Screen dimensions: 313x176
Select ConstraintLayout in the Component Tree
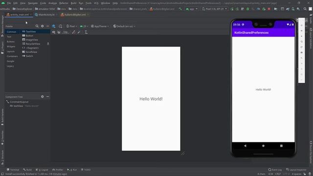pos(19,102)
